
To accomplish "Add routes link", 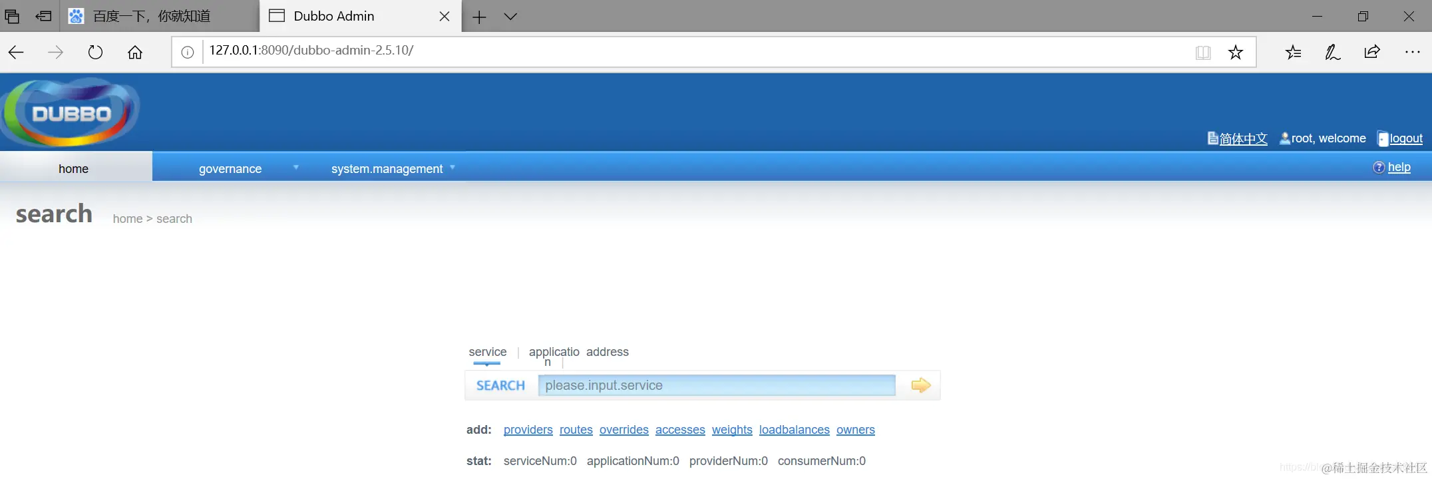I will pyautogui.click(x=576, y=430).
